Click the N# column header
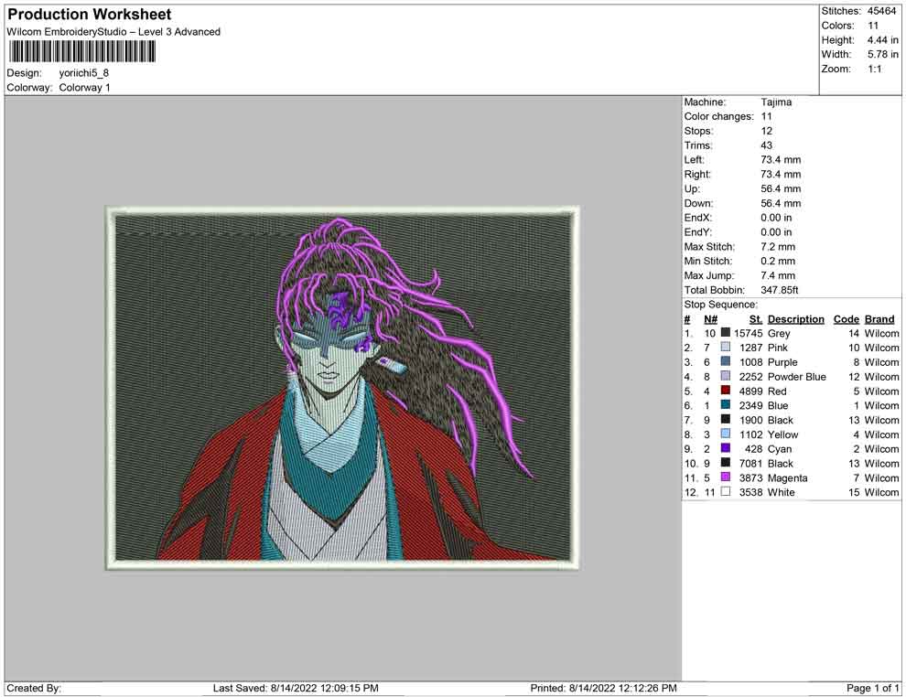Viewport: 906px width, 697px height. 710,319
